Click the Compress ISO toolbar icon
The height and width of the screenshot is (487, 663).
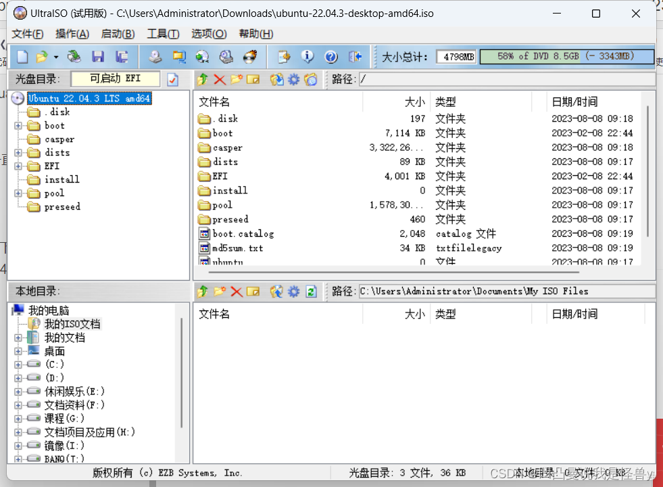[179, 57]
